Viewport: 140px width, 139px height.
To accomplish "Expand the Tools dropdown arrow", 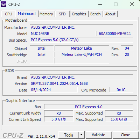I will pos(82,135).
